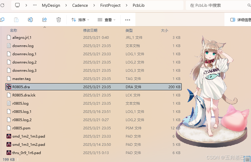Toggle the 详细信息 details pane
This screenshot has width=251, height=162.
pos(240,20)
